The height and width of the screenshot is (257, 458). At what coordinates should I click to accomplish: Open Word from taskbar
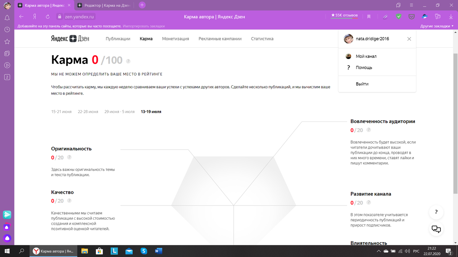[159, 251]
